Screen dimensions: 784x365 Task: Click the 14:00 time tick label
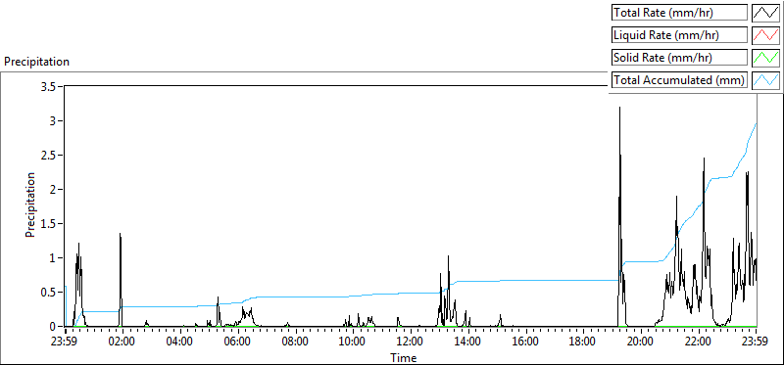click(x=467, y=342)
